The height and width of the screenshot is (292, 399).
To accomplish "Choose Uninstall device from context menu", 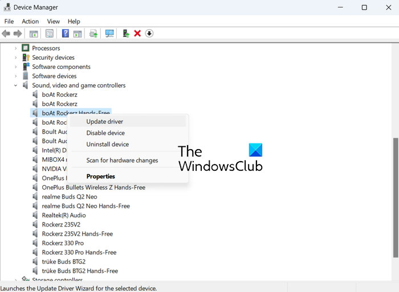I will tap(128, 144).
